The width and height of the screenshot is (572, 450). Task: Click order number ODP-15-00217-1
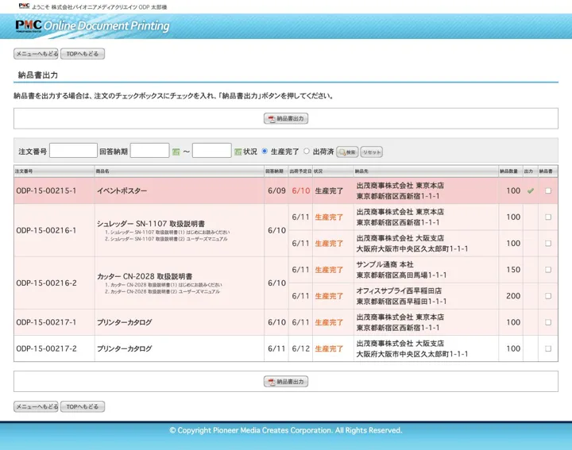[x=46, y=322]
